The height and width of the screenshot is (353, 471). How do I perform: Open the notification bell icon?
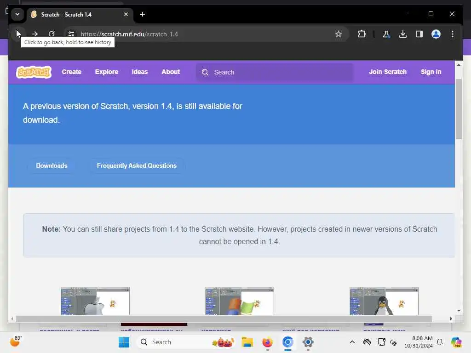(x=440, y=342)
